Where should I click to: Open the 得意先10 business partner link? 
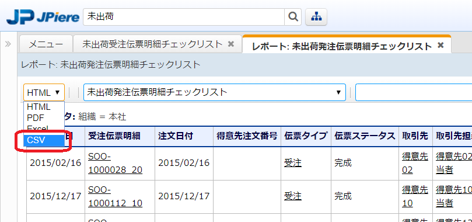click(x=415, y=197)
